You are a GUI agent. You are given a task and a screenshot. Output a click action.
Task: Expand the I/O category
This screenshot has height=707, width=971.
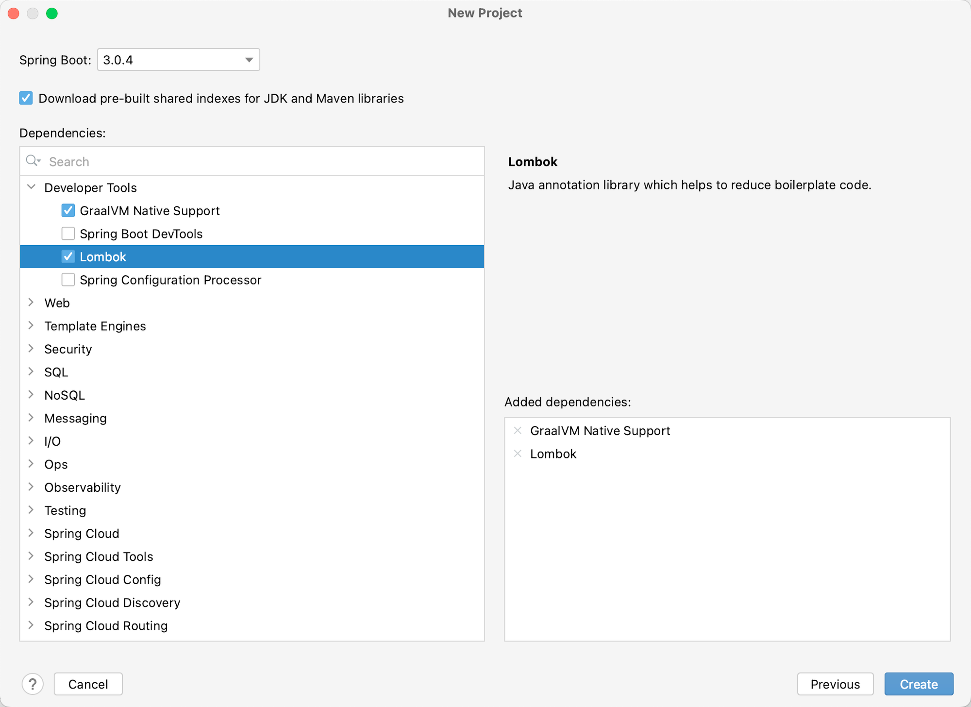pos(32,440)
